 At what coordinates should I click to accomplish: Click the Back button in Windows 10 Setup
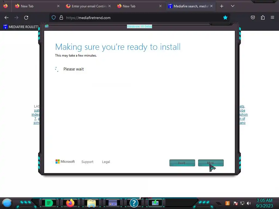click(x=182, y=163)
